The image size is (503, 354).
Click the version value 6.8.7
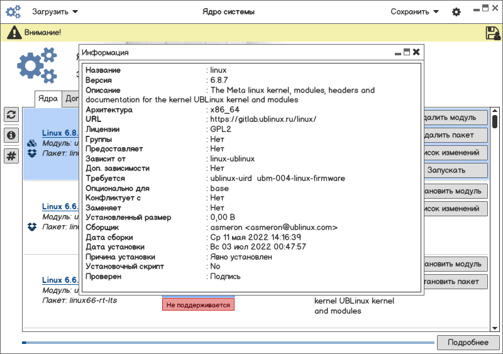219,80
